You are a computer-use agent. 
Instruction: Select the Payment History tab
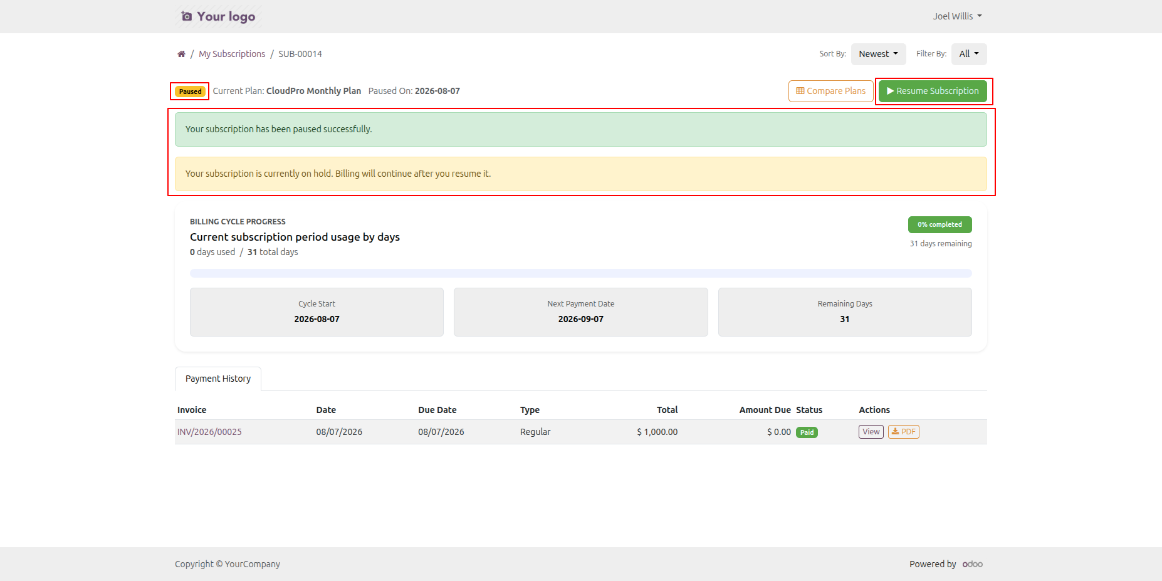pos(218,379)
